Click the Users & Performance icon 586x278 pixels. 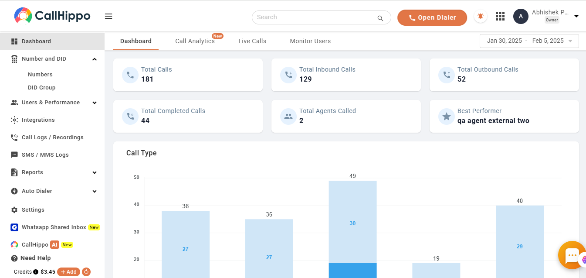click(14, 103)
